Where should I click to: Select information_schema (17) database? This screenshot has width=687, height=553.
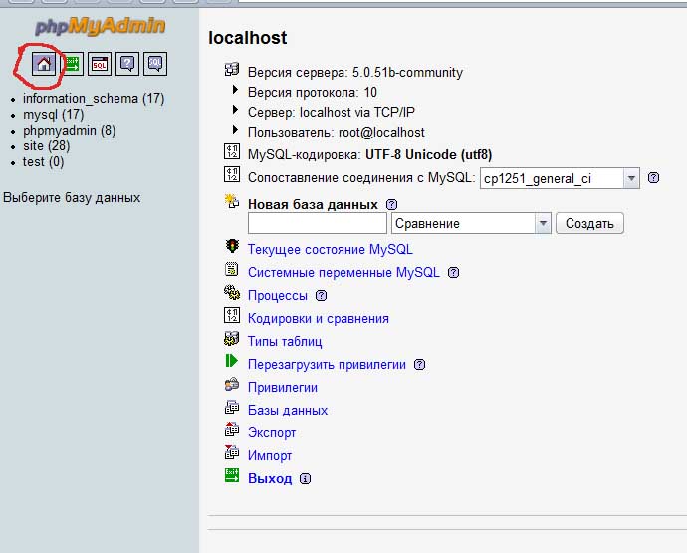click(94, 99)
